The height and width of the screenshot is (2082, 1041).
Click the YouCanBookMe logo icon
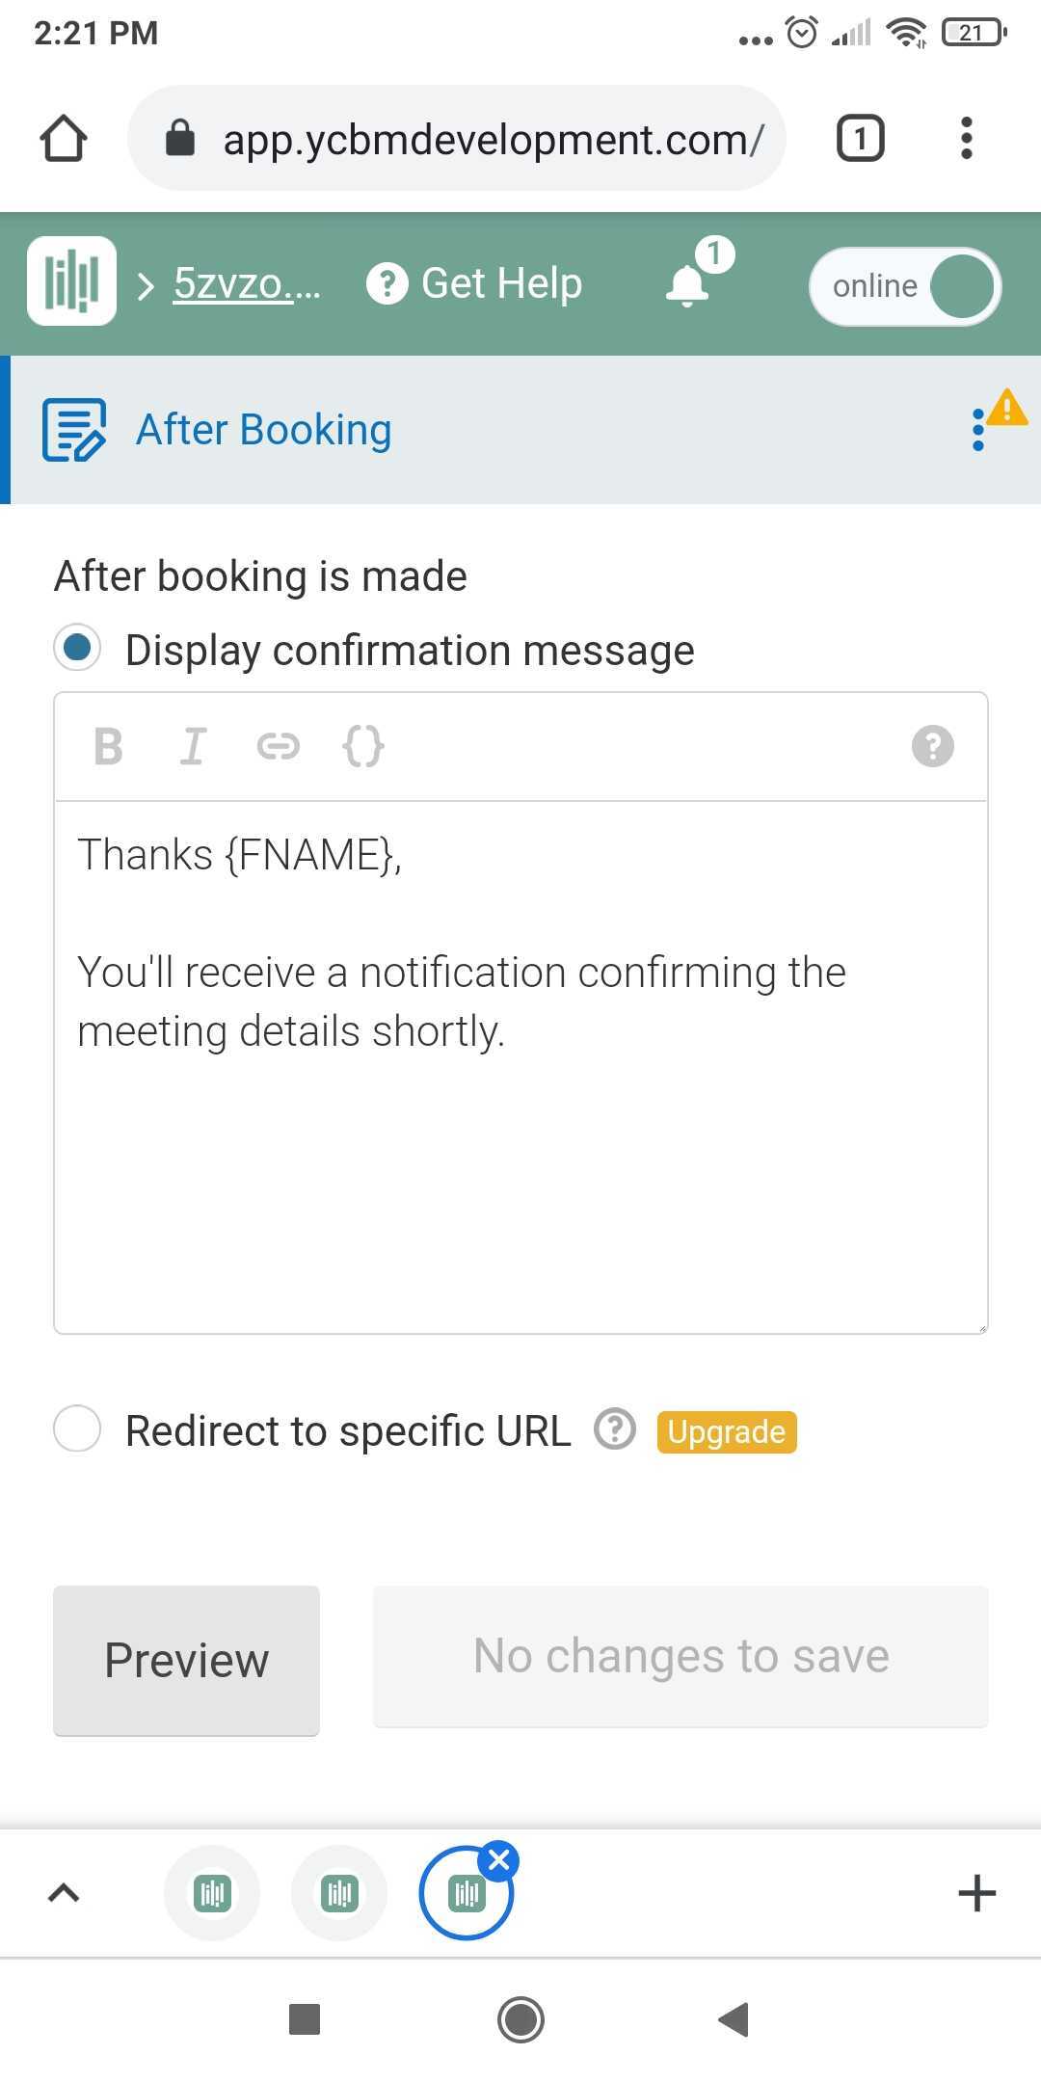pyautogui.click(x=71, y=281)
